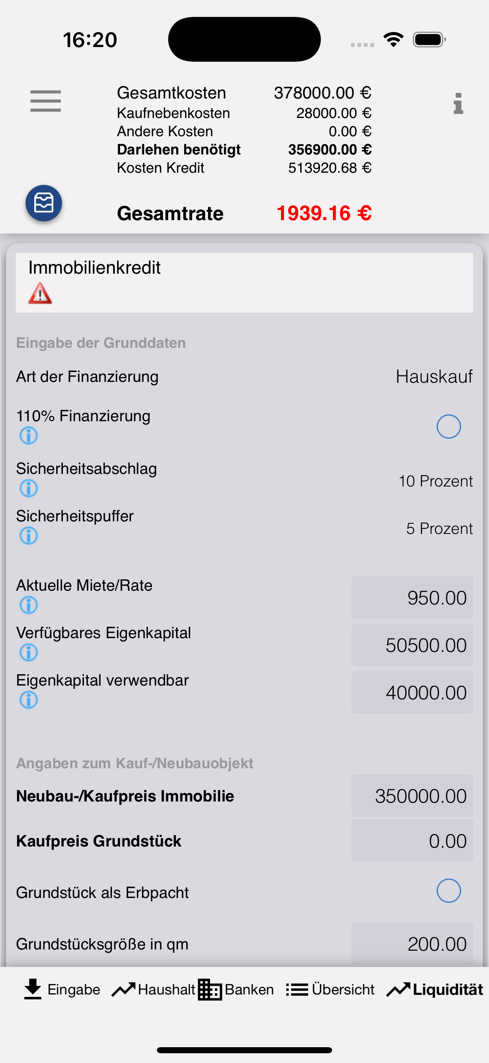
Task: Edit the Neubau-/Kaufpreis Immobilie field
Action: tap(412, 795)
